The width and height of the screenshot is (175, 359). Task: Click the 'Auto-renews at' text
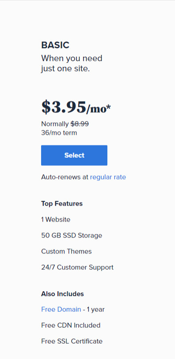pyautogui.click(x=65, y=177)
